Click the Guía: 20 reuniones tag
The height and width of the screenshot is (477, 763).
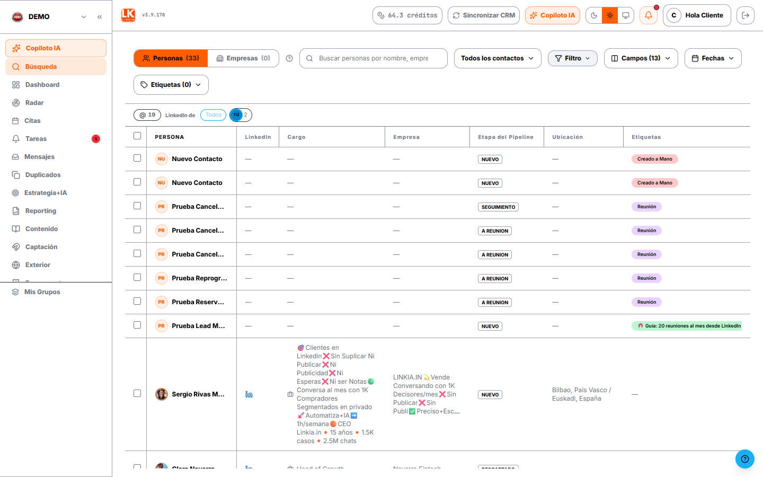pos(687,326)
